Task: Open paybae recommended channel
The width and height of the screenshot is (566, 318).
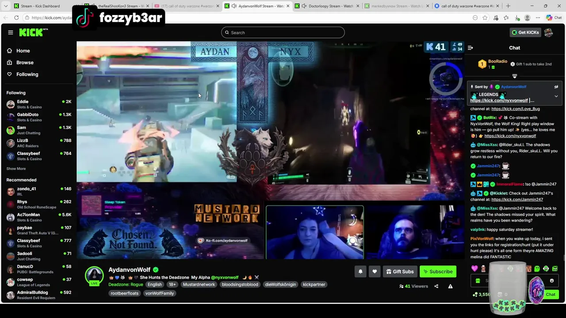Action: click(x=39, y=230)
